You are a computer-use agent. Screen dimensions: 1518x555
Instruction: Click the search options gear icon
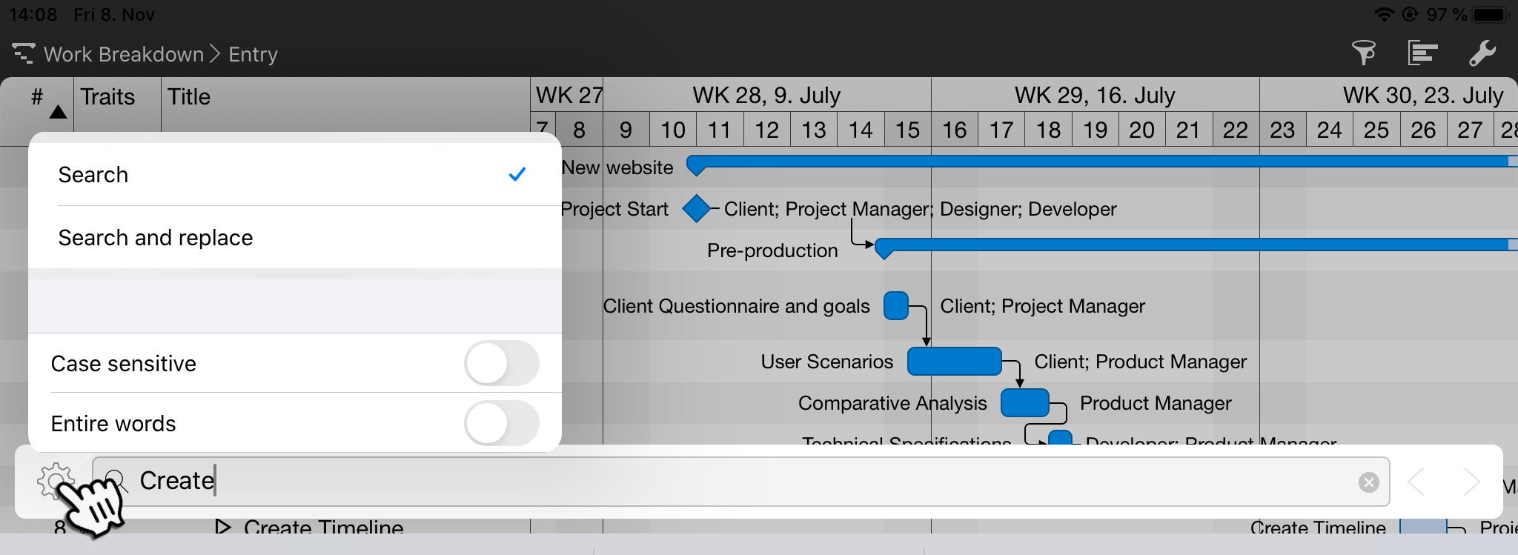tap(54, 482)
